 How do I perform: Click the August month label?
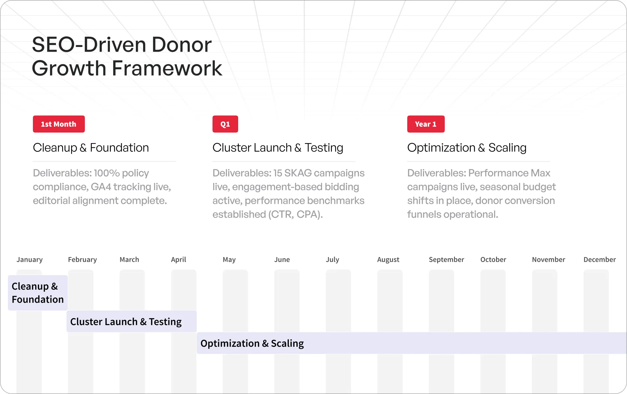click(x=388, y=260)
